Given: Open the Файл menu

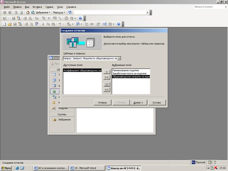Looking at the screenshot, I should pos(7,7).
